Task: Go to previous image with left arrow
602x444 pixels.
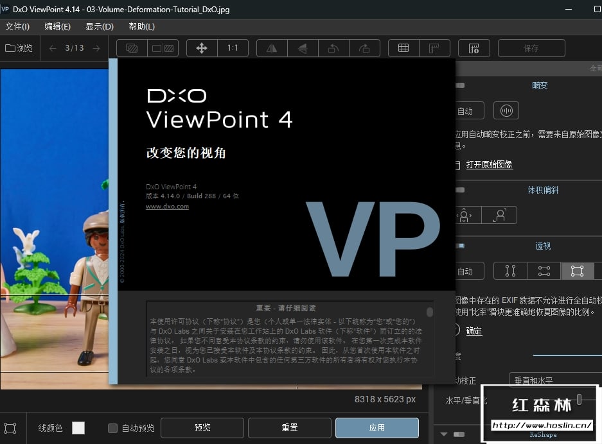Action: (x=53, y=48)
